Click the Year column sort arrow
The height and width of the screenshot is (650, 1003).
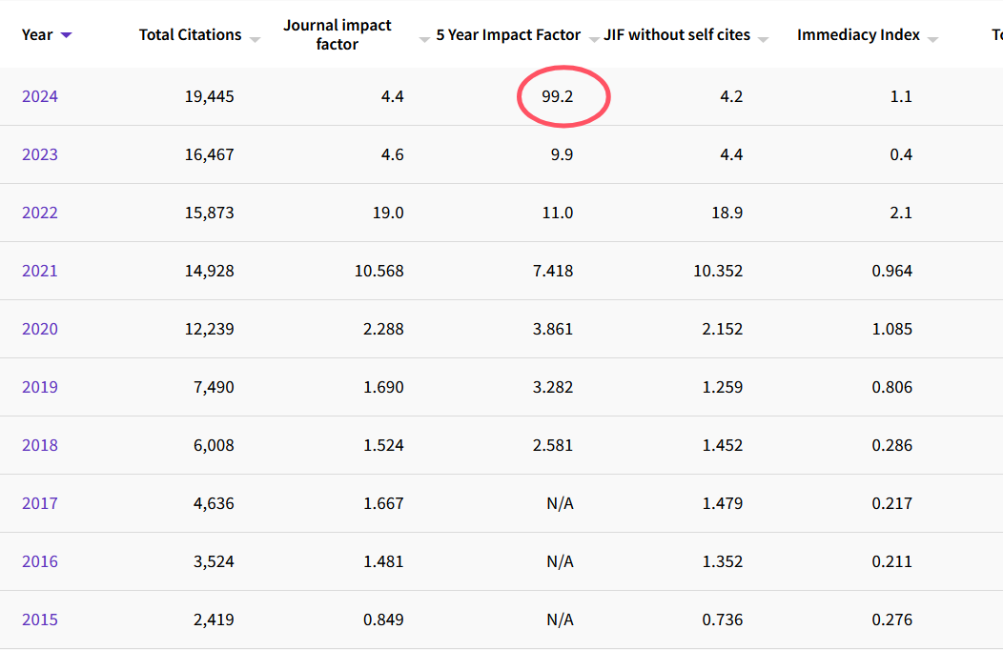[66, 35]
